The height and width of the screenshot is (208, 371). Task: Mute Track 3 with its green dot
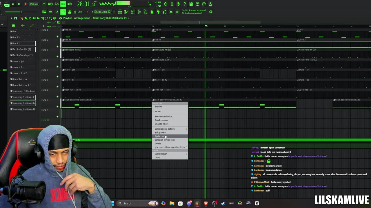[x=57, y=56]
